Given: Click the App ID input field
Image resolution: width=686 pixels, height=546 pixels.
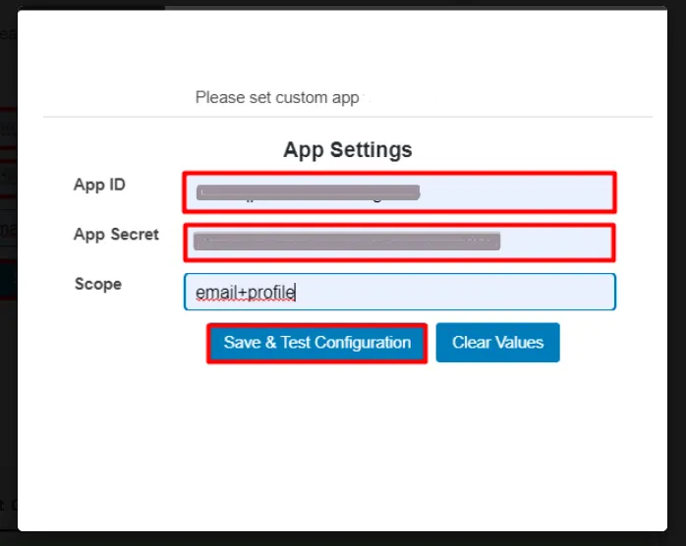Looking at the screenshot, I should click(x=399, y=192).
